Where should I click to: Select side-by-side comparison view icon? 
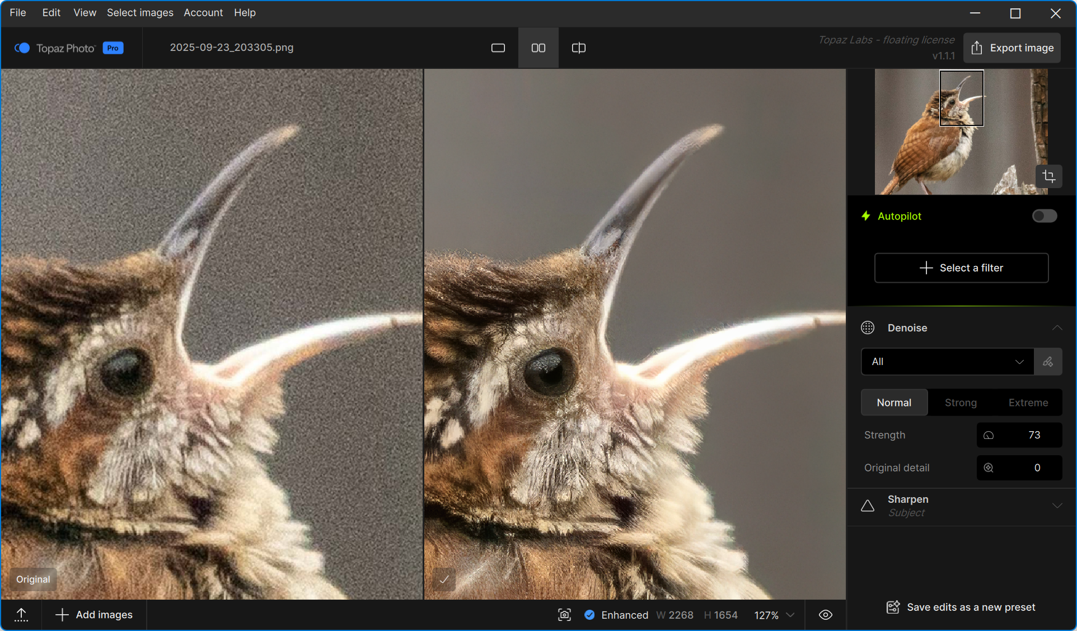tap(538, 48)
